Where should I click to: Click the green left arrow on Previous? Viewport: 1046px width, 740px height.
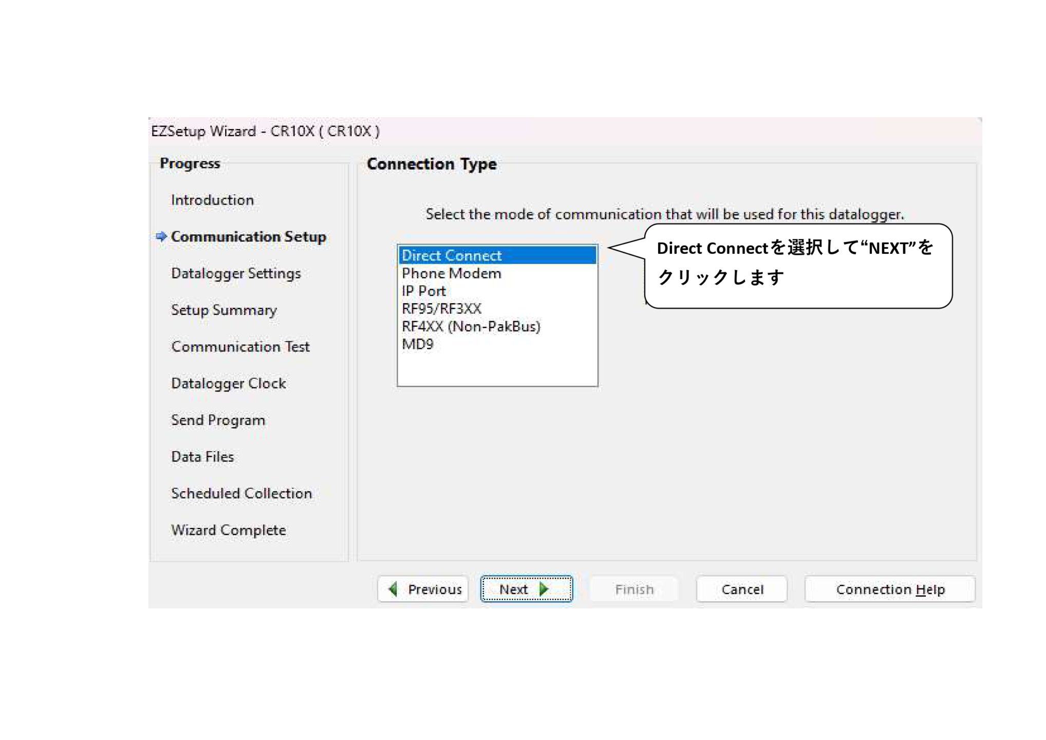click(394, 589)
